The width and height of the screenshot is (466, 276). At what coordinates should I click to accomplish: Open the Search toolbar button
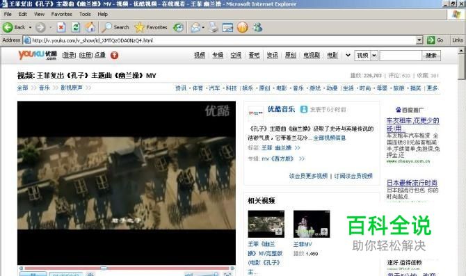pyautogui.click(x=115, y=27)
